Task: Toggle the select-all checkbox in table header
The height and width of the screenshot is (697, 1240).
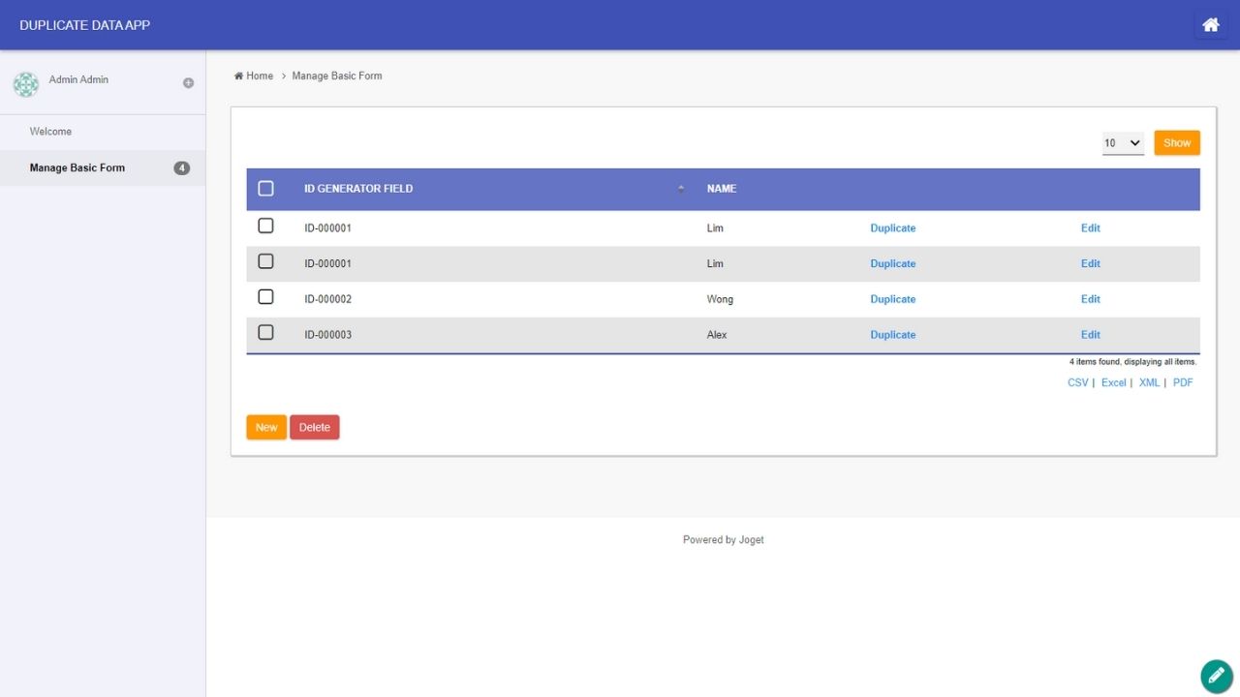Action: click(x=265, y=189)
